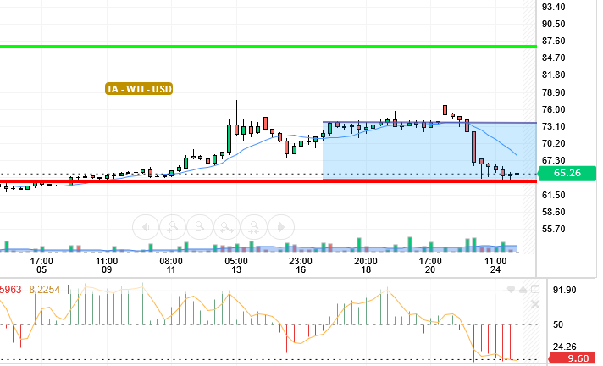The width and height of the screenshot is (603, 366).
Task: Click the 05:00 13 time axis label
Action: pos(236,265)
